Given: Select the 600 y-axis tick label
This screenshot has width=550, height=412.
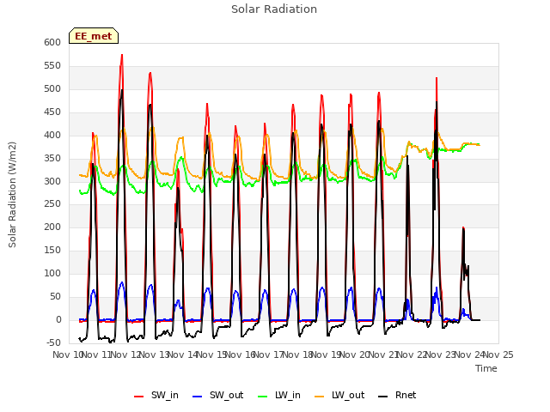Looking at the screenshot, I should 52,42.
